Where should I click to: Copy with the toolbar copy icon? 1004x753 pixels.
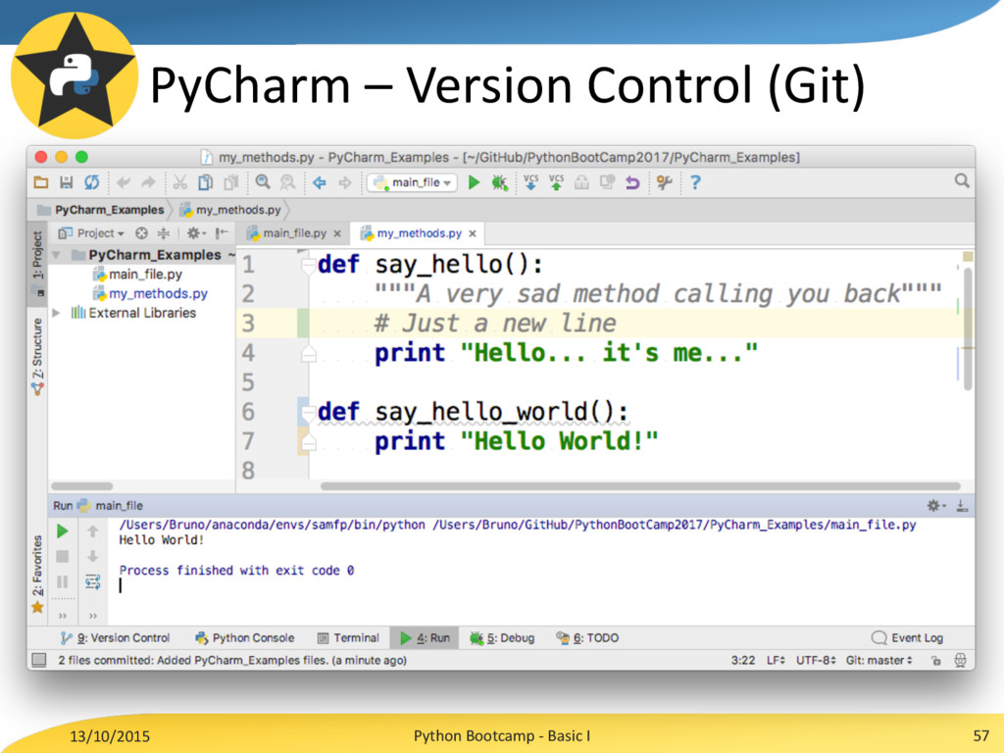point(206,183)
